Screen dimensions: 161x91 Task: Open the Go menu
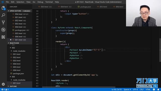click(x=34, y=2)
